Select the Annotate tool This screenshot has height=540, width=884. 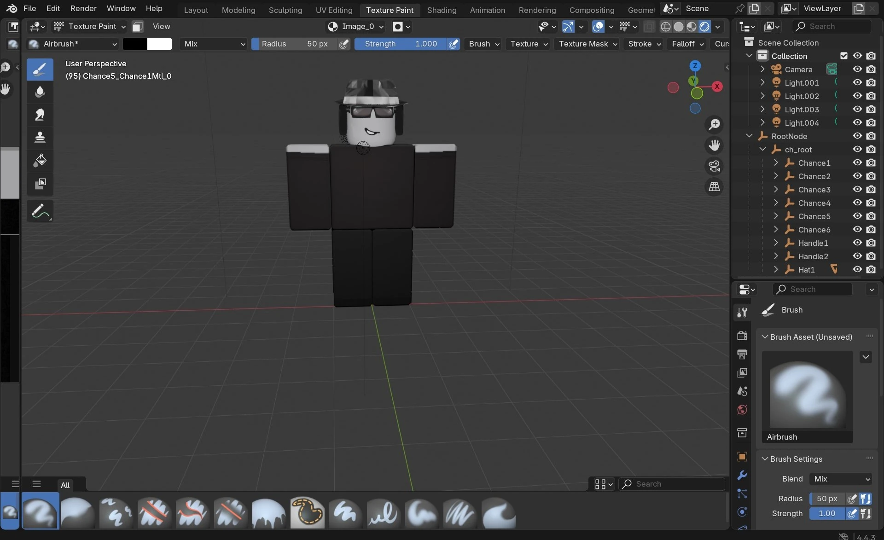40,211
